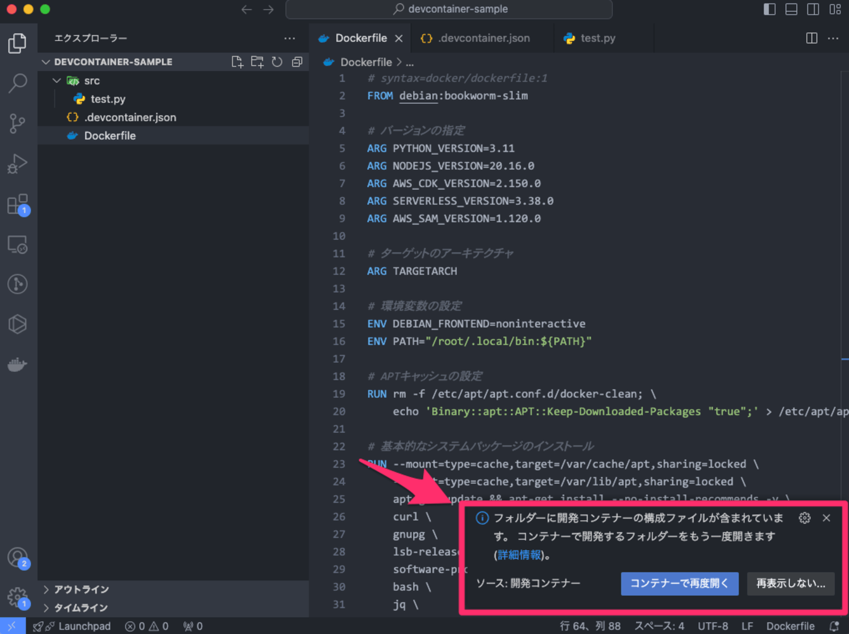
Task: Open the Search view
Action: (x=17, y=83)
